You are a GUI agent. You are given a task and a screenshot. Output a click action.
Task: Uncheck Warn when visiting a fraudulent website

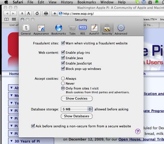(x=63, y=43)
